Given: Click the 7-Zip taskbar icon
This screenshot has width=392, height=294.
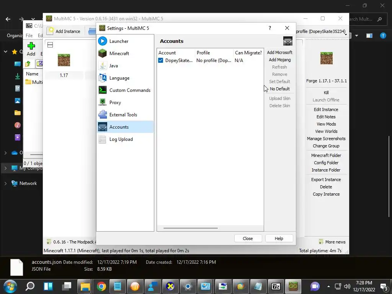Looking at the screenshot, I should (x=276, y=286).
